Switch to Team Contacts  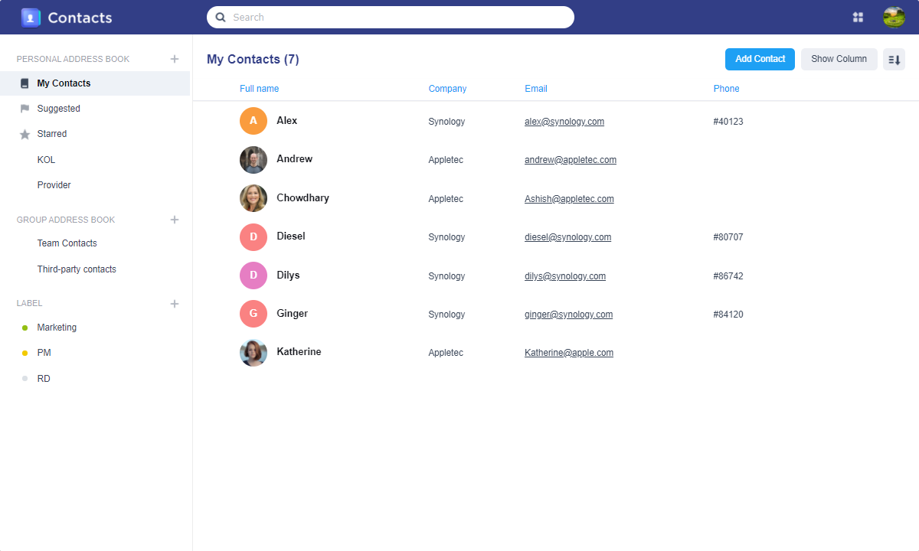(x=67, y=243)
